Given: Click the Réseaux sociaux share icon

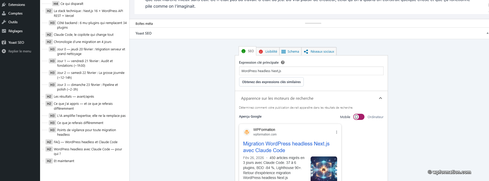Looking at the screenshot, I should tap(306, 52).
